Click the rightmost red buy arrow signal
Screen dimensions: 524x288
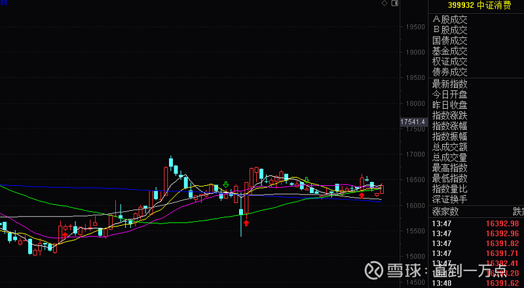tap(362, 196)
